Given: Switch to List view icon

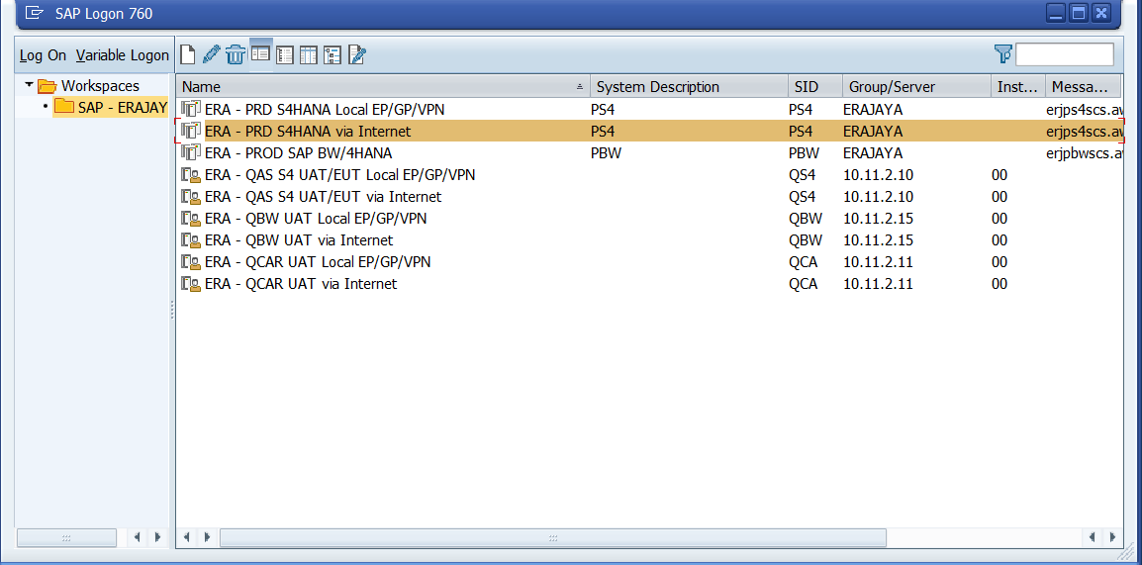Looking at the screenshot, I should tap(285, 54).
